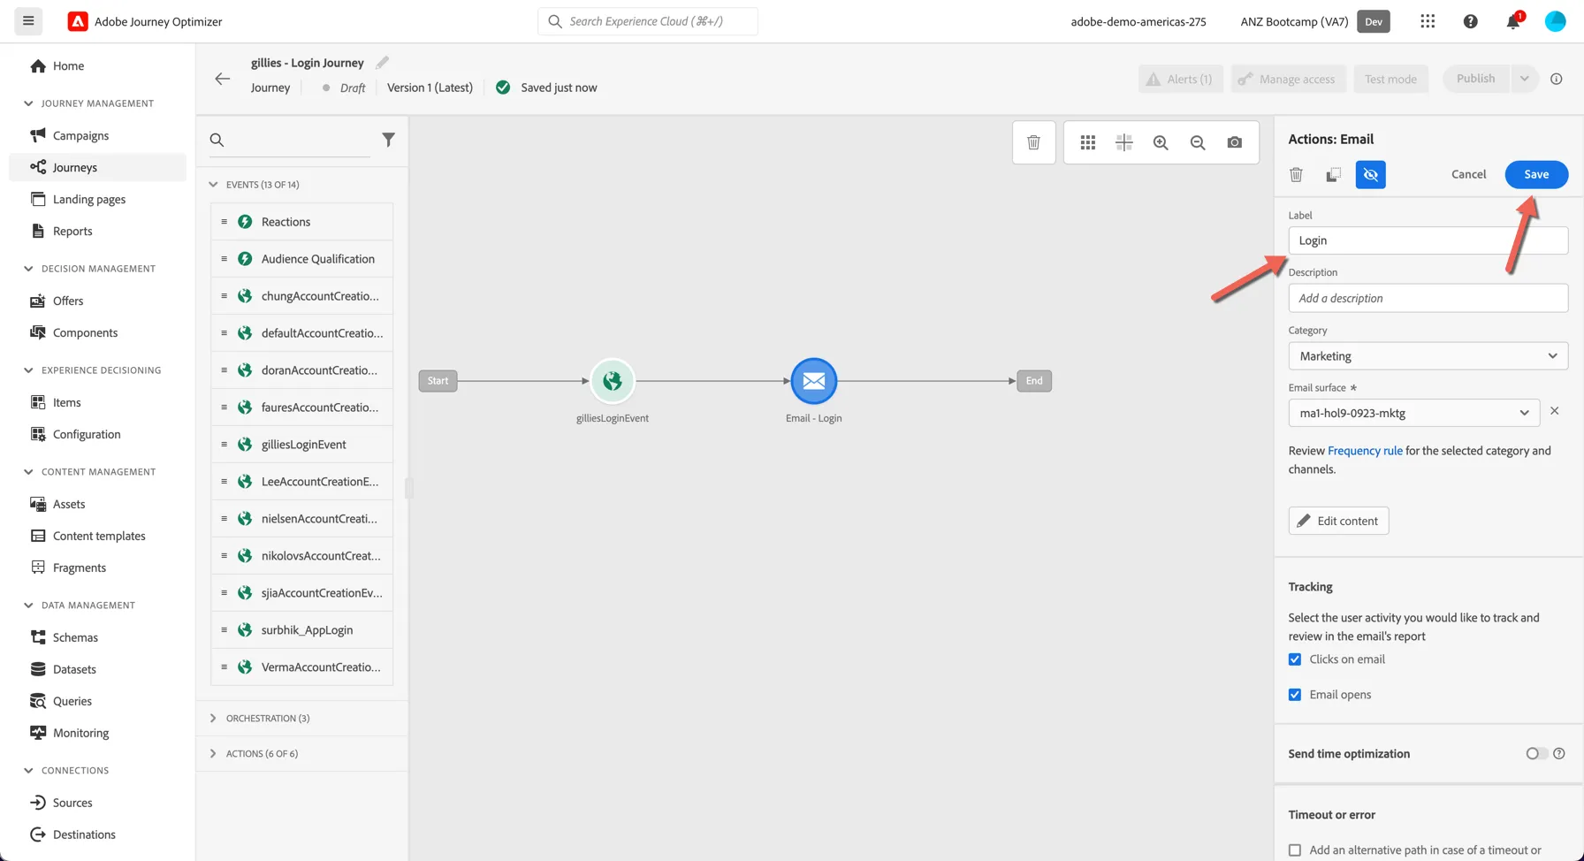1584x861 pixels.
Task: Open the help question mark icon
Action: tap(1470, 21)
